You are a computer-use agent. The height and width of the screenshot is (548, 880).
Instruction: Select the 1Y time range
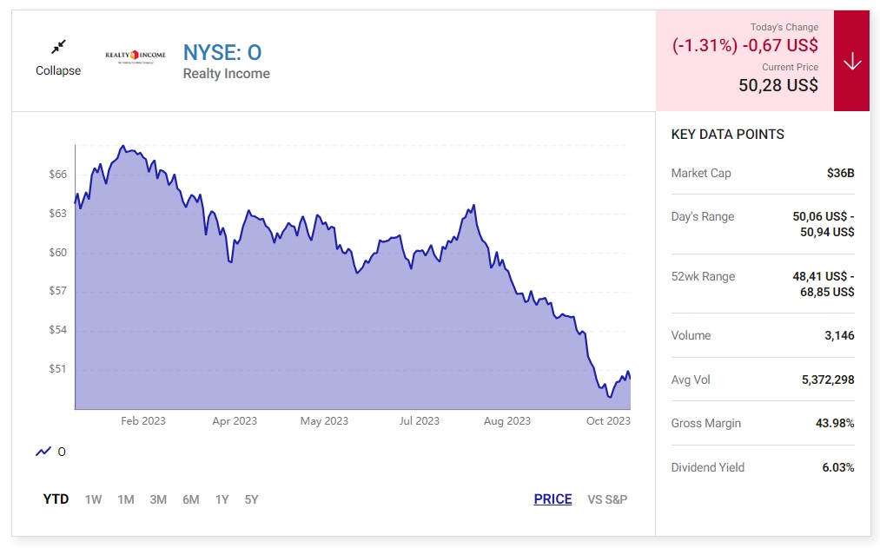click(x=222, y=499)
